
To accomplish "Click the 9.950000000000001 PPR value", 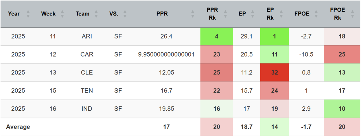I will (x=166, y=55).
